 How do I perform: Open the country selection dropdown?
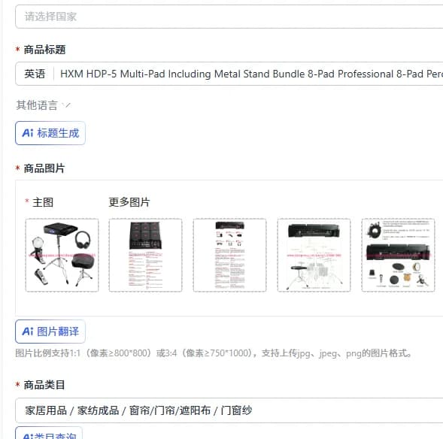229,17
